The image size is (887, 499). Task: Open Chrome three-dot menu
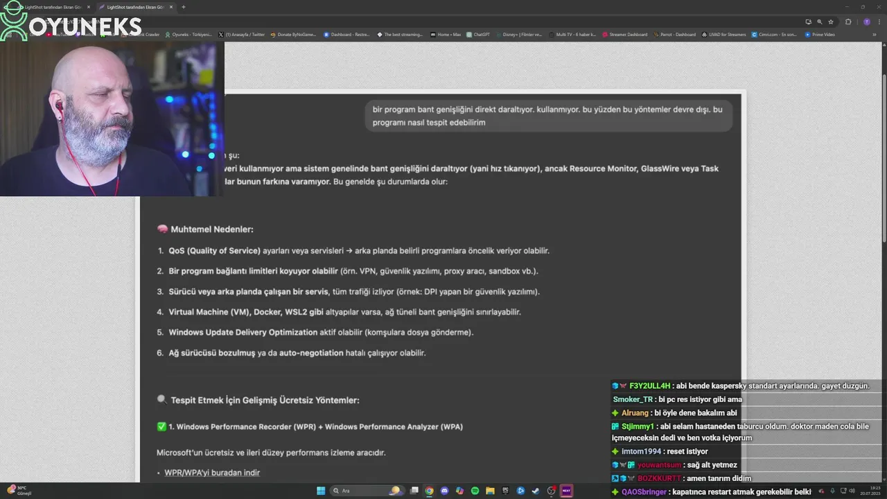[x=879, y=21]
